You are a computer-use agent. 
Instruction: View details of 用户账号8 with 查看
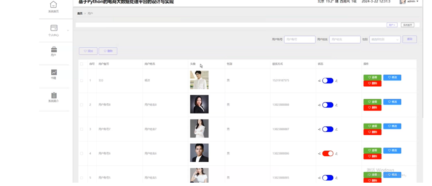pos(372,102)
